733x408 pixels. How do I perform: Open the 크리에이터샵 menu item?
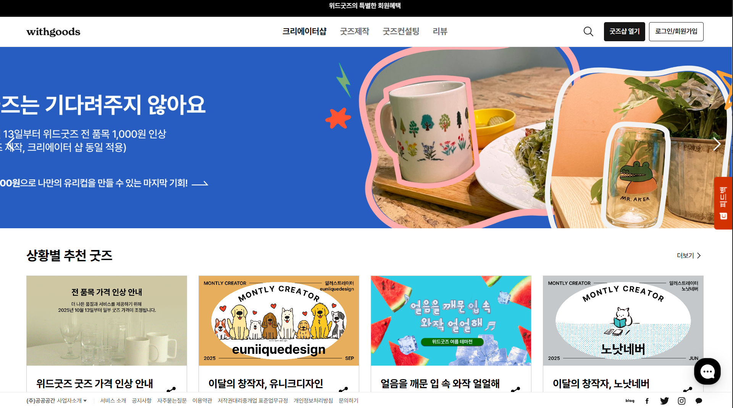(304, 31)
